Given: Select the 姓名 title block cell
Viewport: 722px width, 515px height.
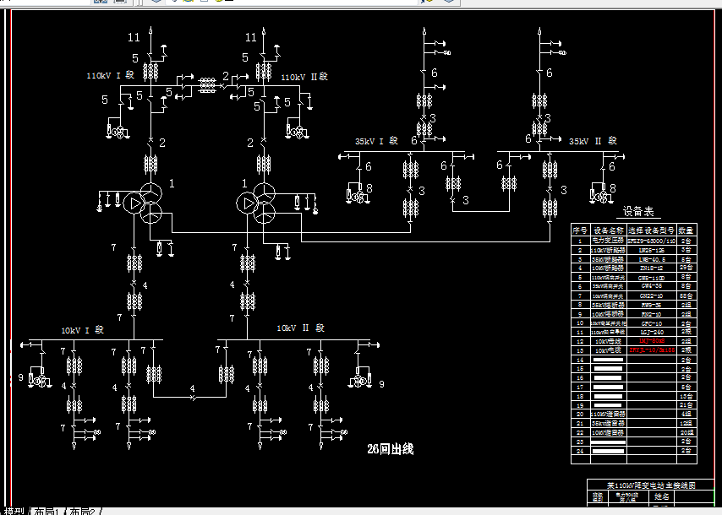Looking at the screenshot, I should click(x=662, y=496).
